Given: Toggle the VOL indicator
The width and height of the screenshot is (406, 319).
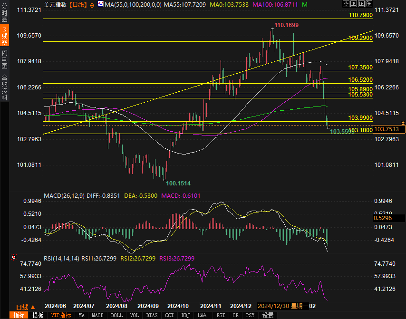Looking at the screenshot, I should (x=135, y=315).
